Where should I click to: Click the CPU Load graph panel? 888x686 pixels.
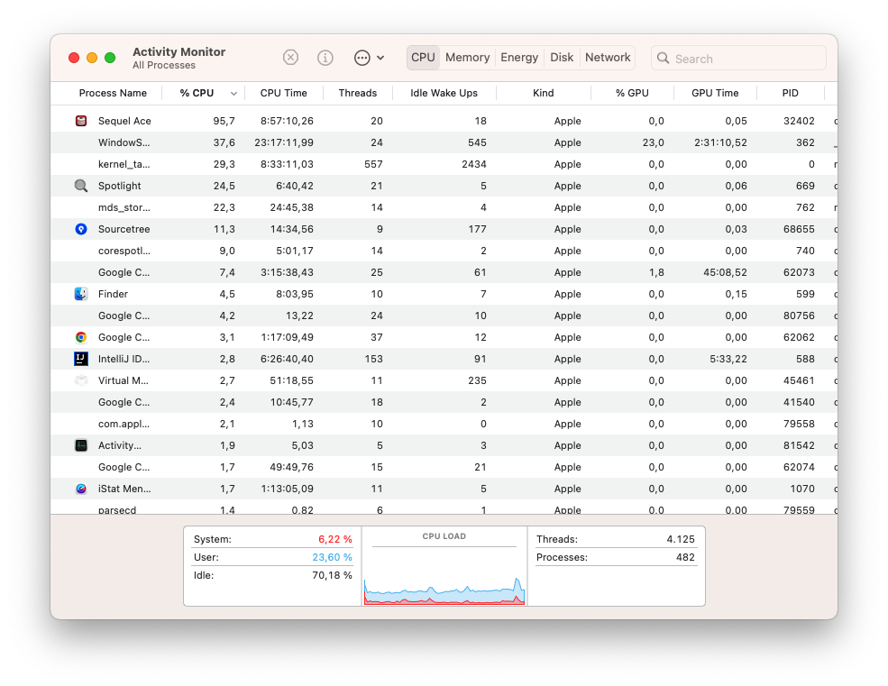click(x=444, y=568)
